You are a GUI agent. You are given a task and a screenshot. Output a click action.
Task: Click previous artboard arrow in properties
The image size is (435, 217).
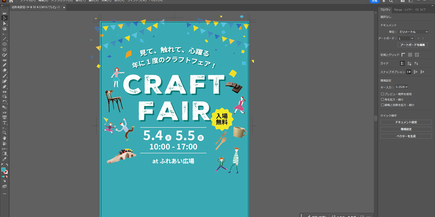pos(419,38)
